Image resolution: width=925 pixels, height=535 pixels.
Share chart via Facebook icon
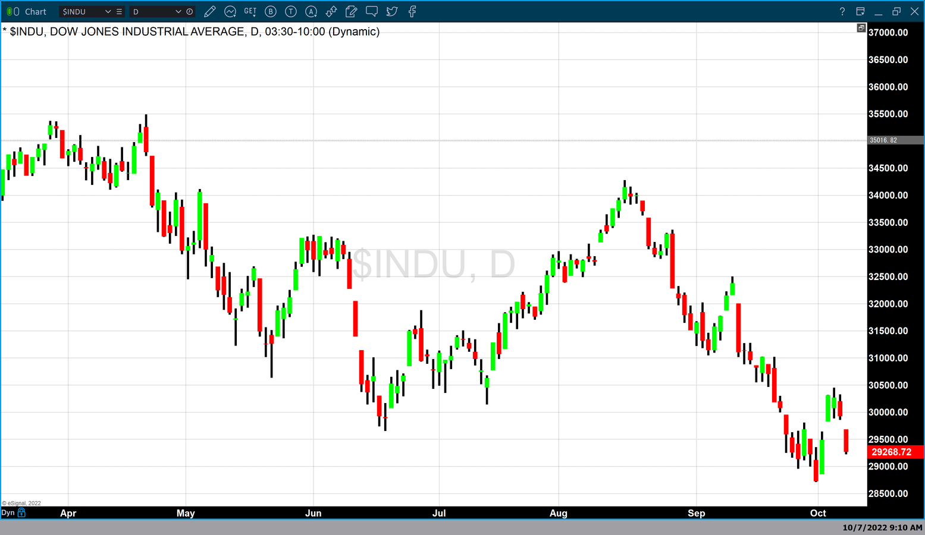[x=412, y=11]
